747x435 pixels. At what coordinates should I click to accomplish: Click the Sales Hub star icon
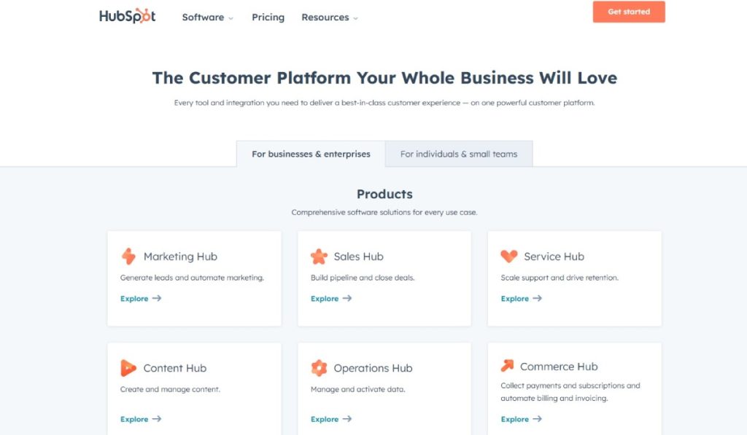pyautogui.click(x=319, y=256)
